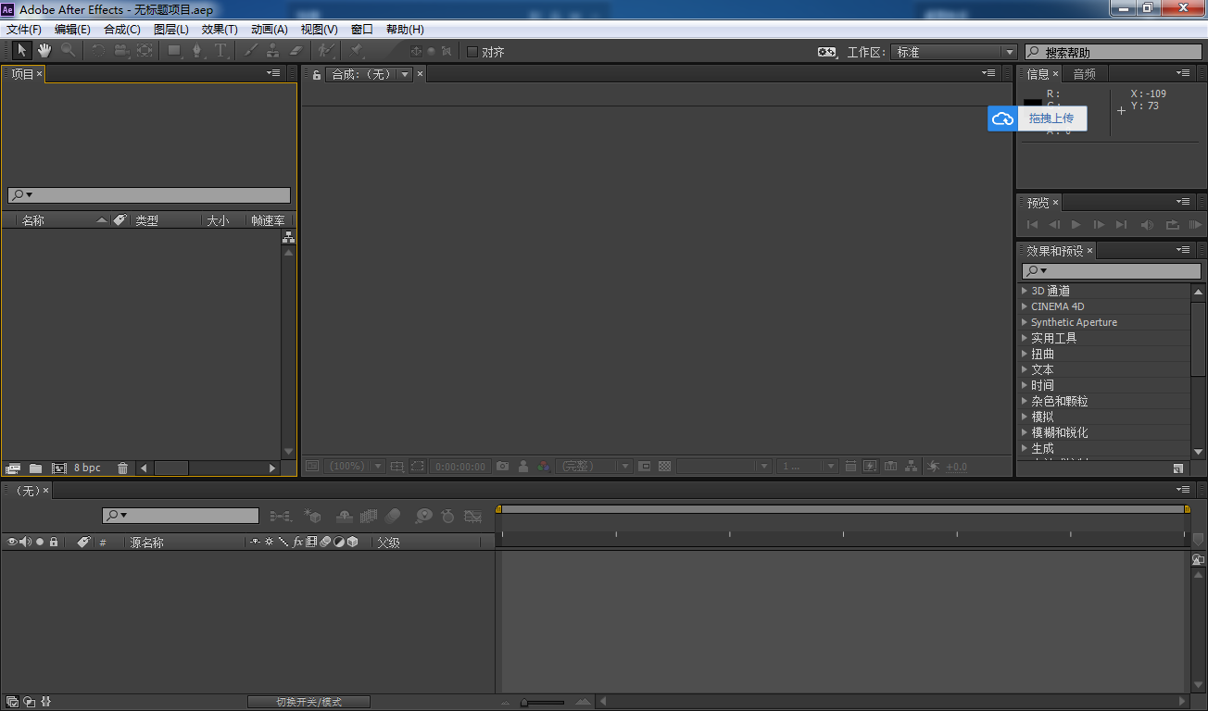The image size is (1208, 711).
Task: Click the 搜索帮助 search help field
Action: pos(1113,53)
